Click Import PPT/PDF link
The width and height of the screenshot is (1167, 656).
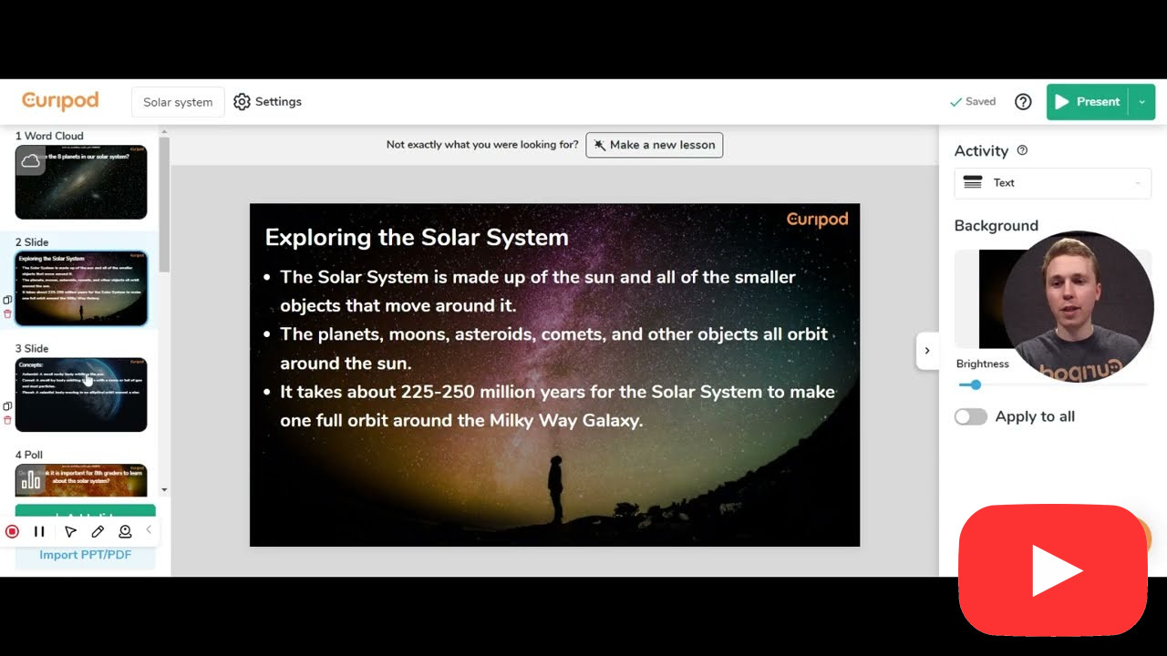click(86, 555)
